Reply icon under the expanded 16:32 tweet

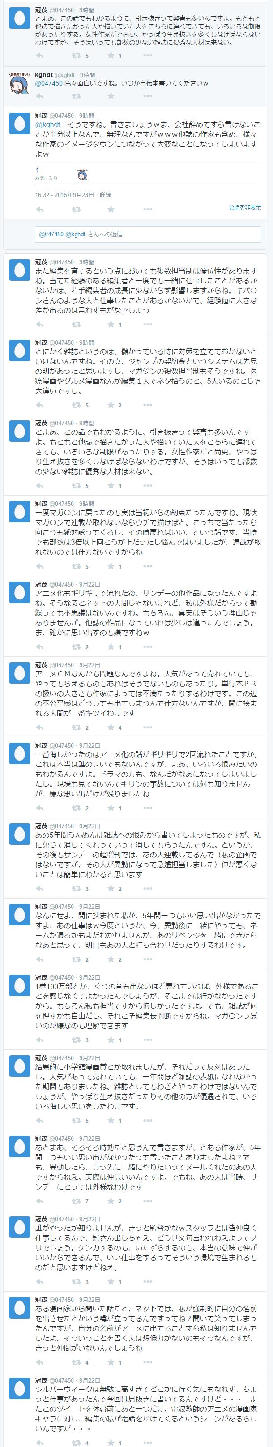click(39, 210)
